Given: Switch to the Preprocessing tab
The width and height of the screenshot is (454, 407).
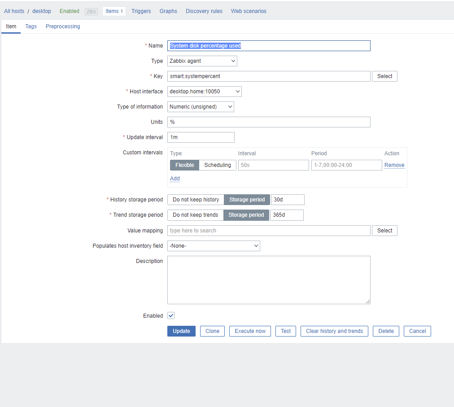Looking at the screenshot, I should (x=63, y=26).
